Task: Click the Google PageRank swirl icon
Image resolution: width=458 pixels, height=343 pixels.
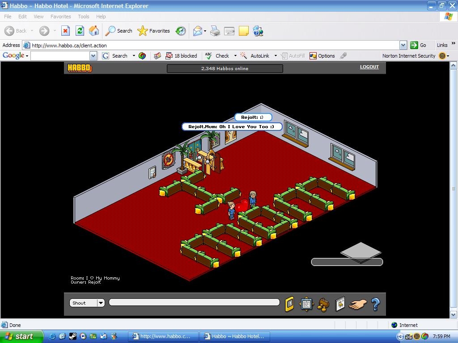Action: pos(142,56)
